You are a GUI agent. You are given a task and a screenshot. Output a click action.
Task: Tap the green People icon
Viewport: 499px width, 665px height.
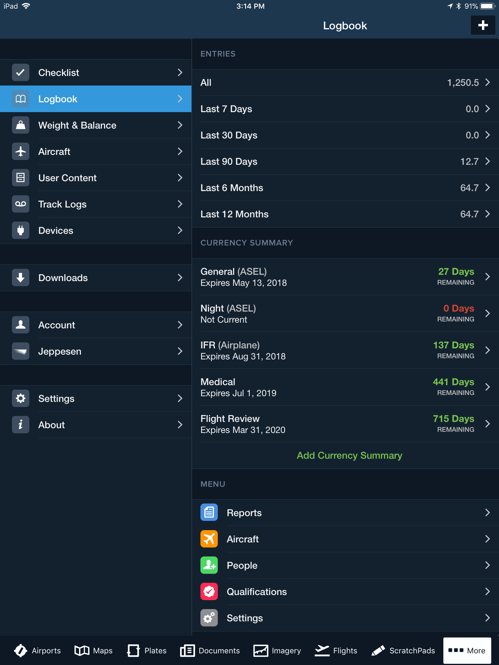(x=209, y=565)
